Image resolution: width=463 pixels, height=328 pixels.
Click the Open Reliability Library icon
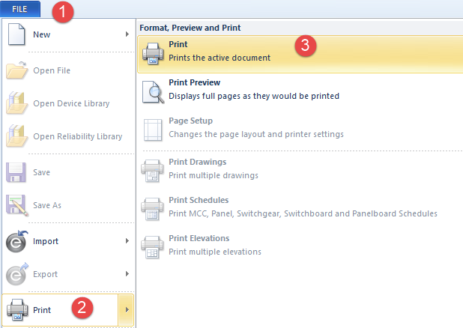16,136
